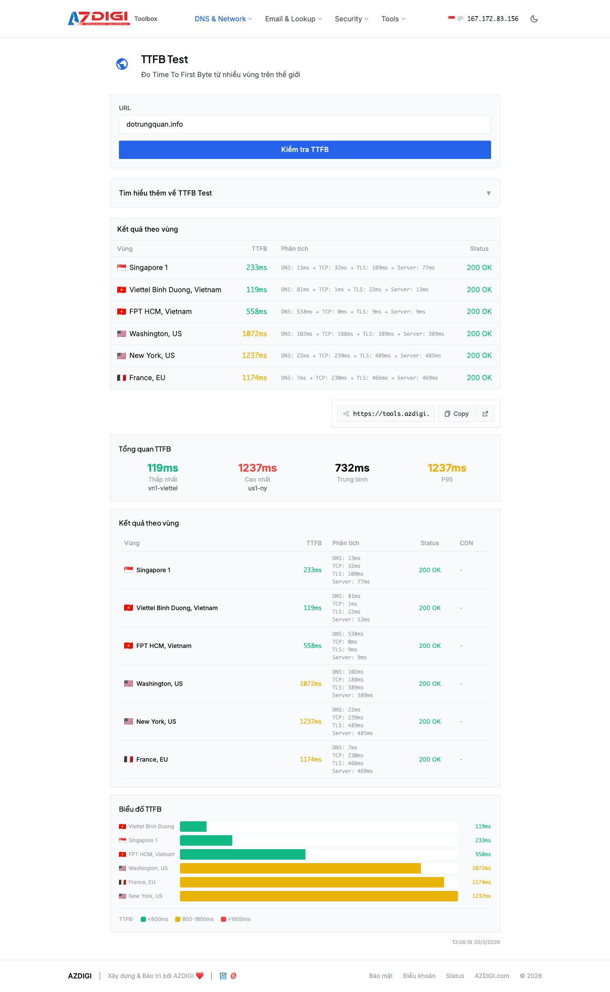This screenshot has height=992, width=610.
Task: Click the globe icon beside TTFB Test
Action: pyautogui.click(x=122, y=64)
